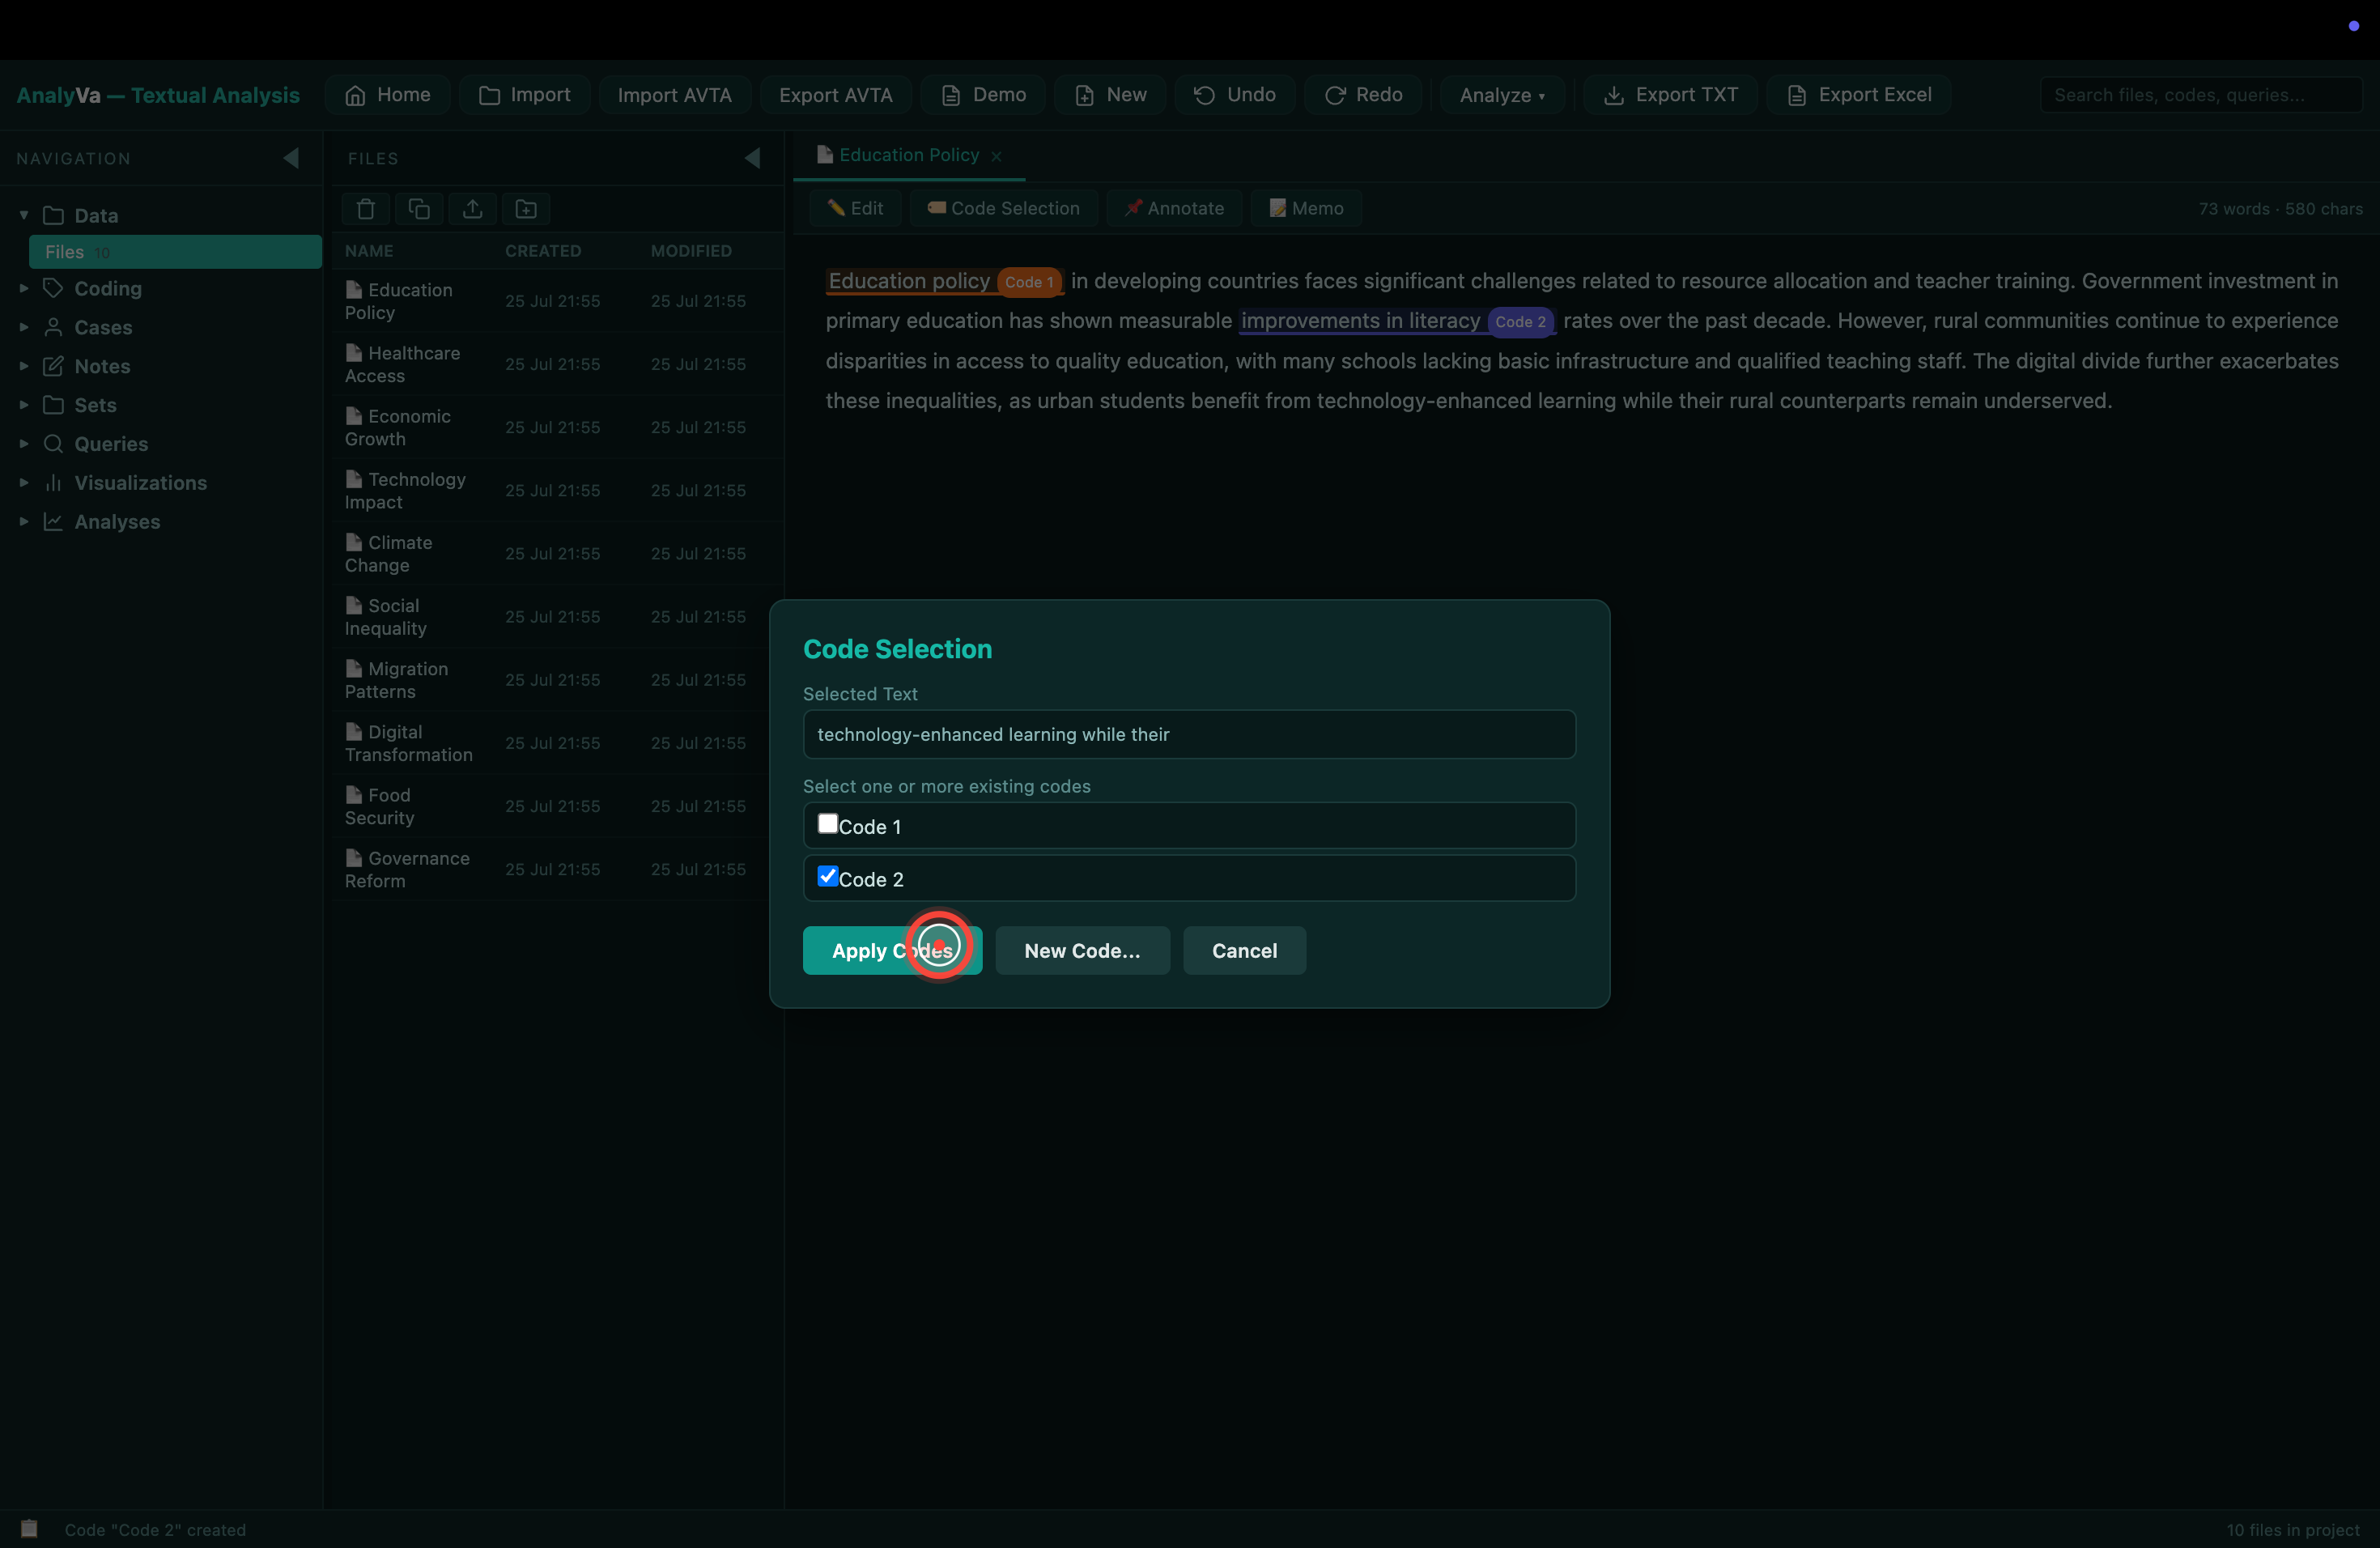The image size is (2380, 1548).
Task: Click Code Selection in document toolbar
Action: 1004,208
